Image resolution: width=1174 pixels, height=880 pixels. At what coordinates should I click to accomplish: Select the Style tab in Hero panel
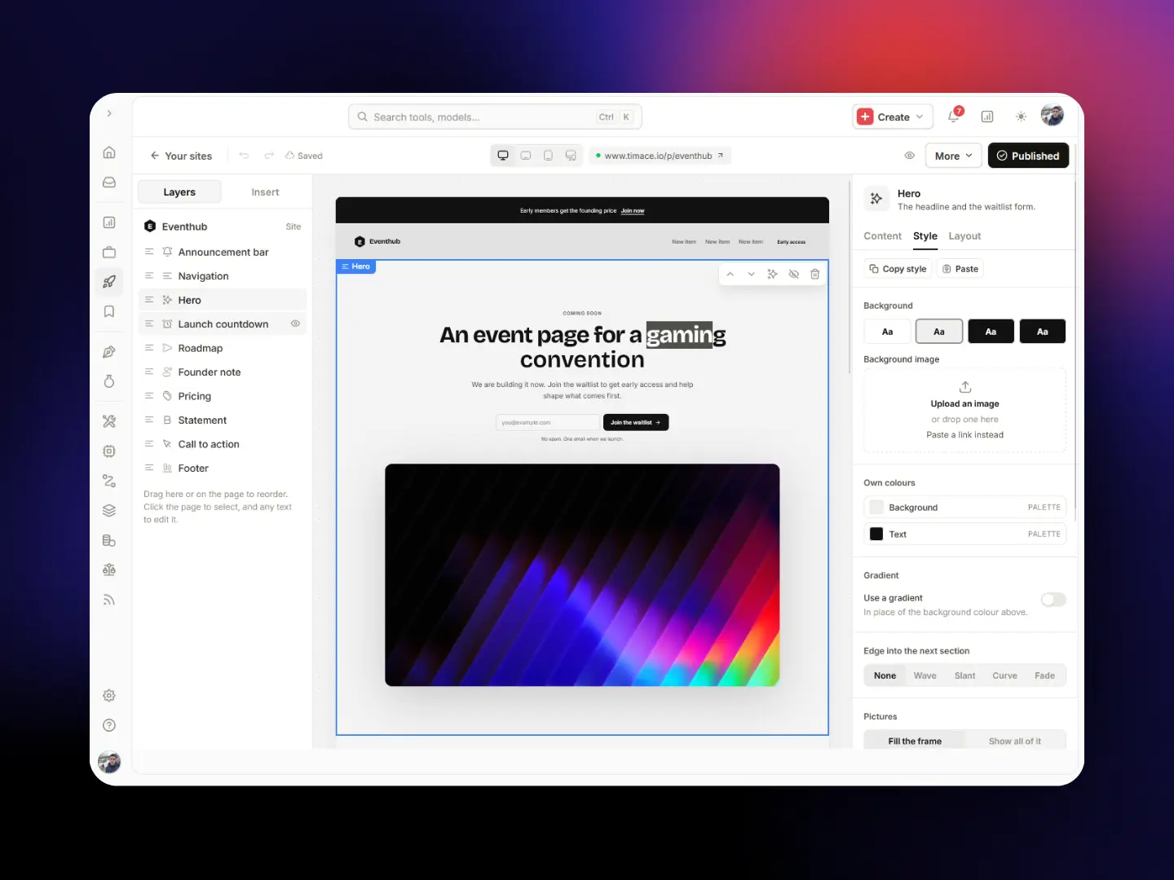click(925, 236)
